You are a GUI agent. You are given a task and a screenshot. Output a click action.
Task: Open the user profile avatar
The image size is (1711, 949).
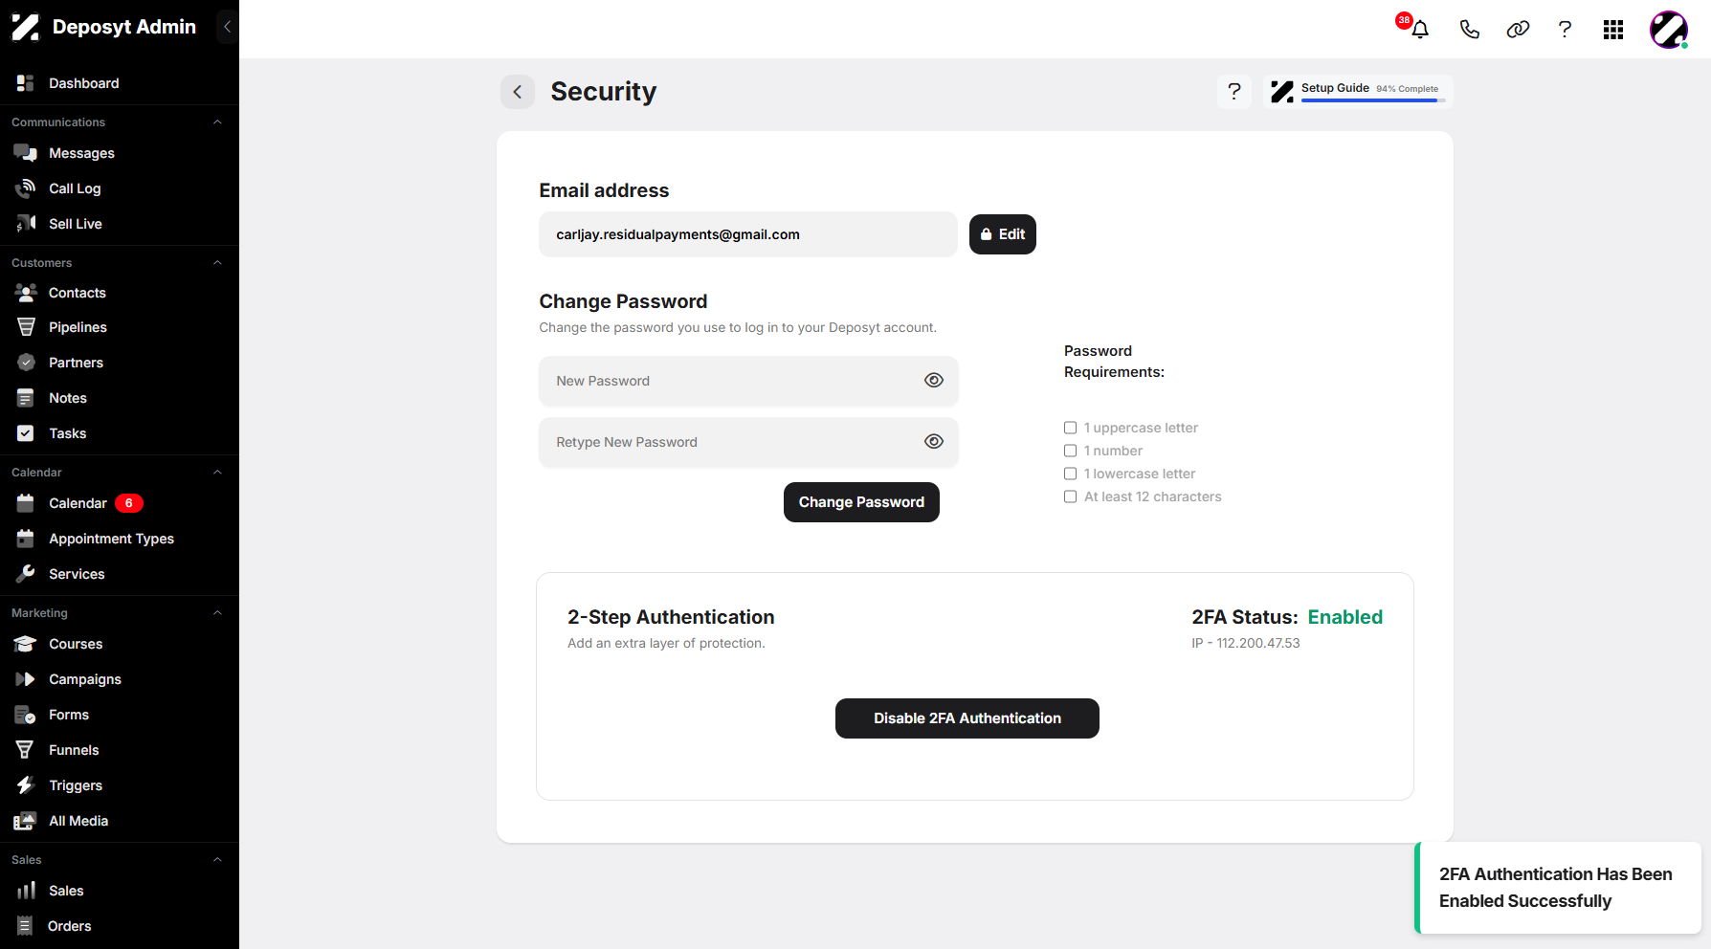tap(1668, 30)
